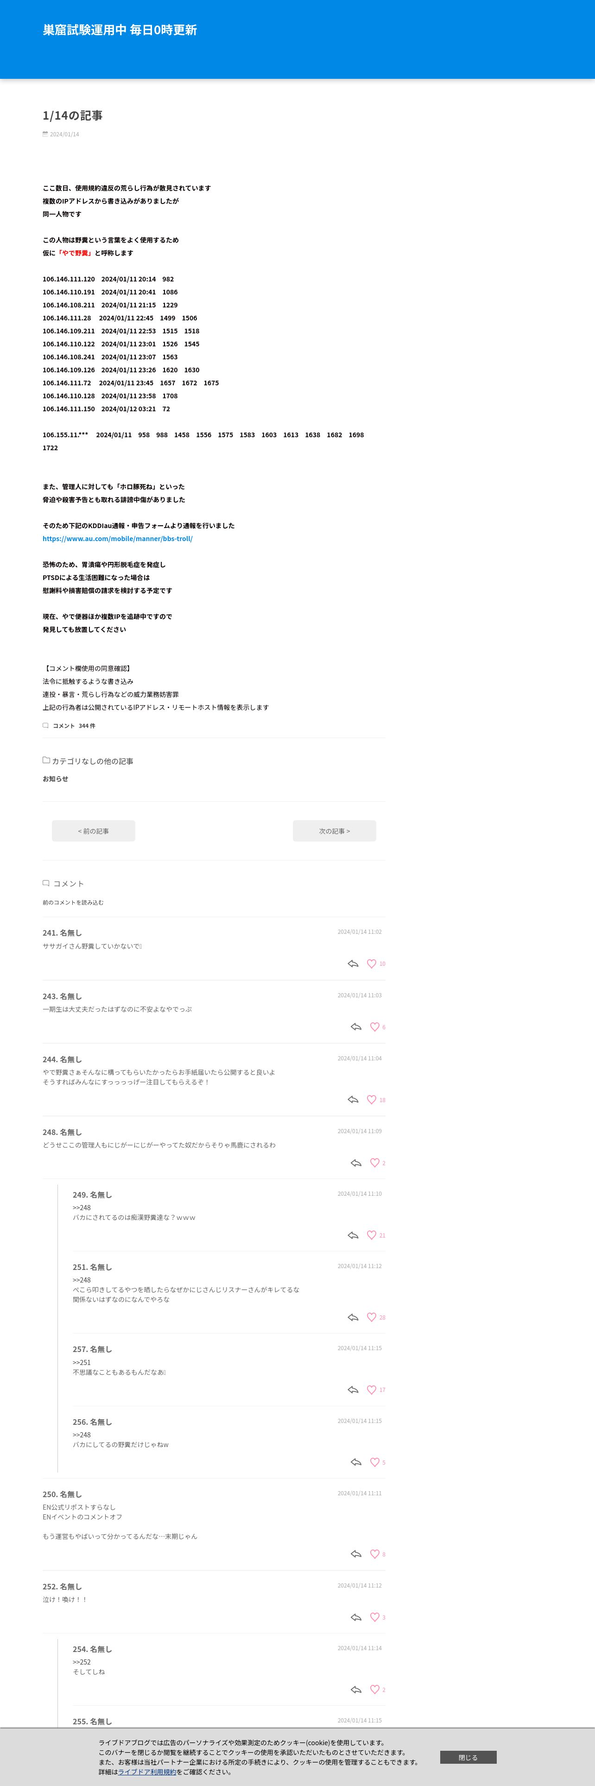Click the reply arrow on comment 257

click(353, 1390)
